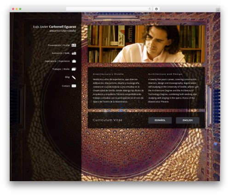Click the Arquitectura y Diseño heading
The height and width of the screenshot is (195, 230).
[108, 74]
